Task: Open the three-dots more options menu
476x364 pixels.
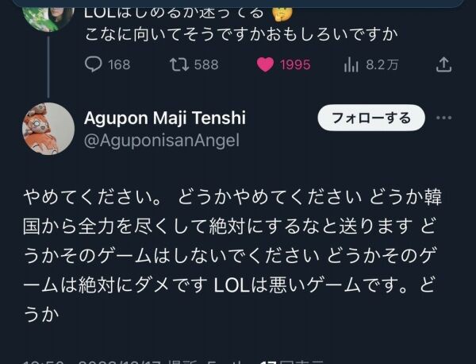Action: 443,118
